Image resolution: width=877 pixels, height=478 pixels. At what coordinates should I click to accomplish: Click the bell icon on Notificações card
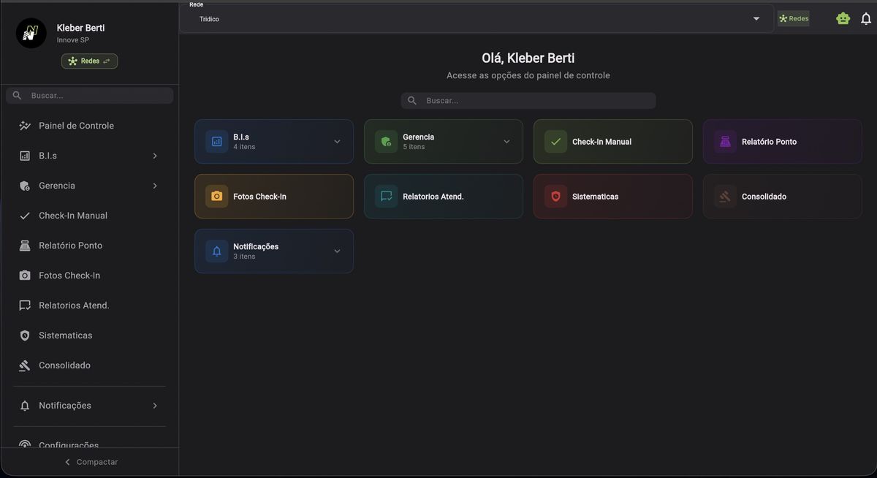point(216,251)
